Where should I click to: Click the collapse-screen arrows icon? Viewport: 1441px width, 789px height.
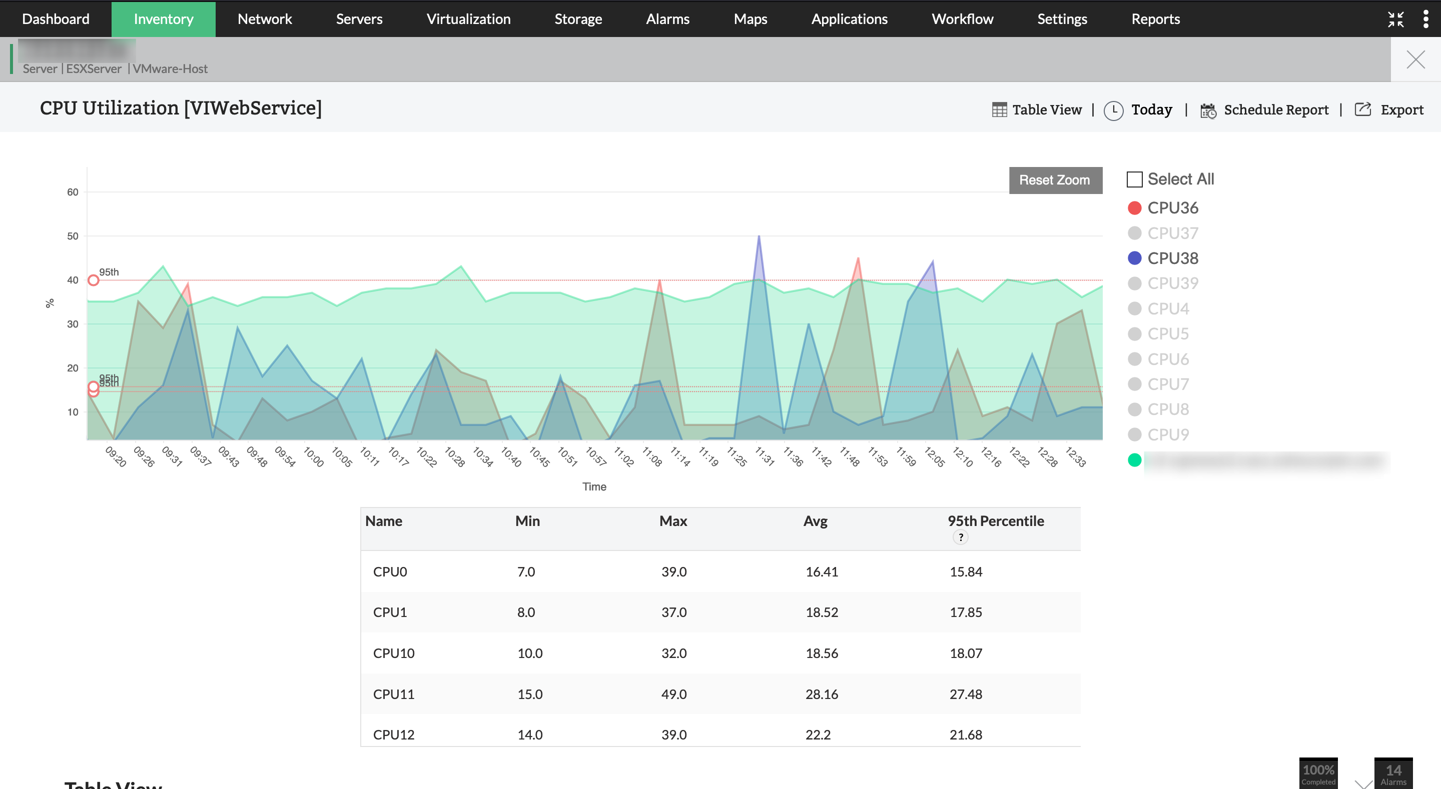tap(1395, 18)
